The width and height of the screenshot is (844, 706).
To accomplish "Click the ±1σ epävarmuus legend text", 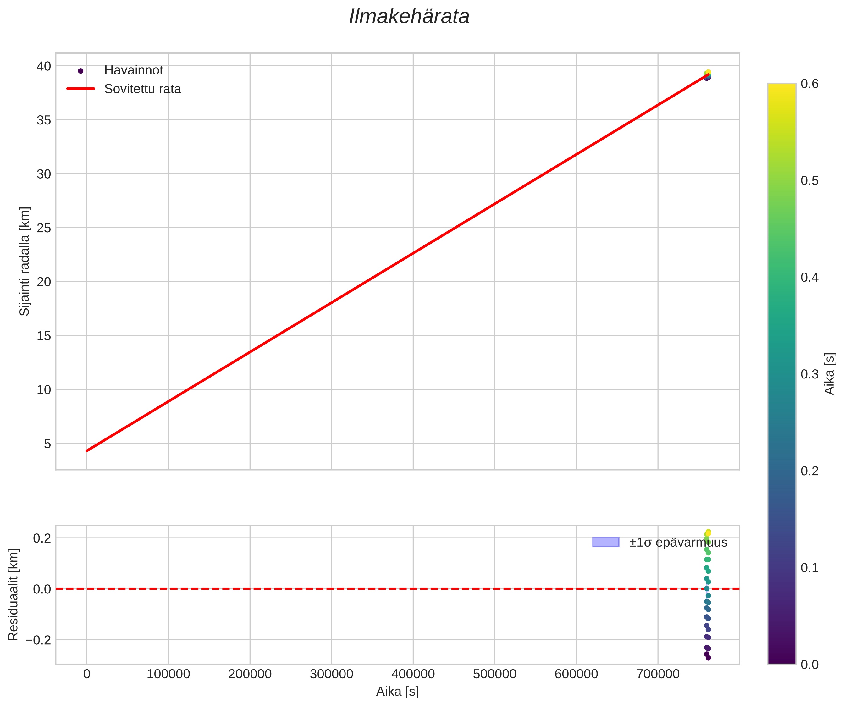I will 678,543.
